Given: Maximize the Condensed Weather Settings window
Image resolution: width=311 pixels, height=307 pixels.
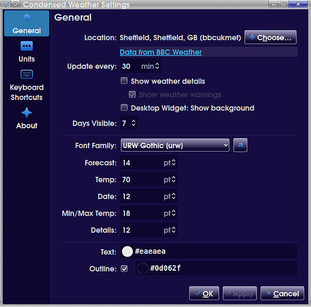Looking at the screenshot, I should (x=283, y=4).
